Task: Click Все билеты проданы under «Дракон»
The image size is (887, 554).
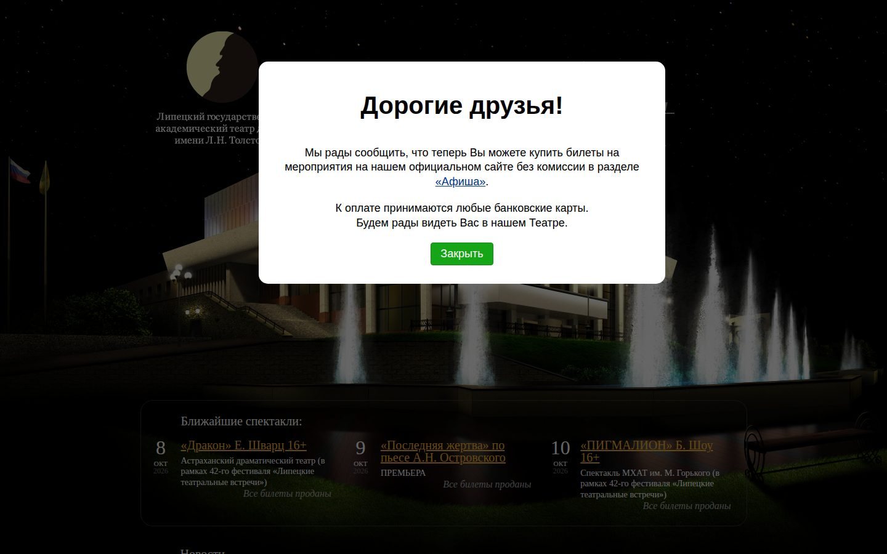Action: (287, 494)
